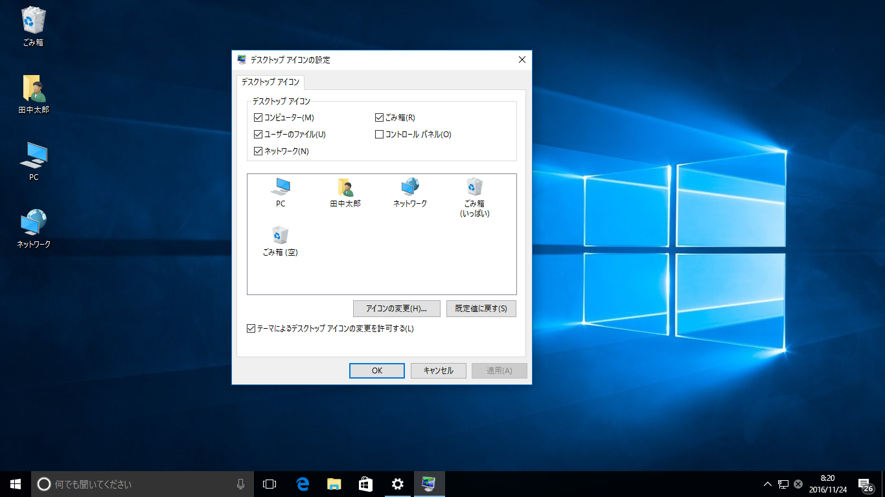This screenshot has width=885, height=497.
Task: Select the PC icon in the preview area
Action: pyautogui.click(x=280, y=192)
